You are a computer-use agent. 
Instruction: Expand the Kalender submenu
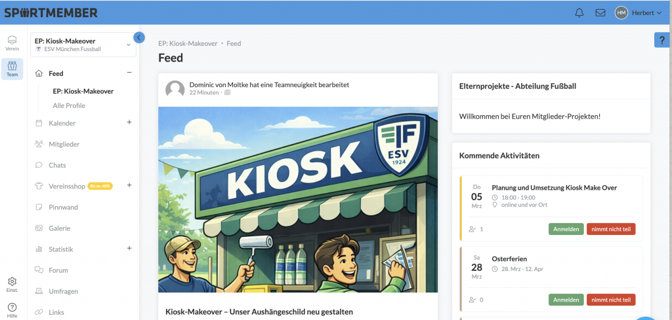click(x=129, y=122)
